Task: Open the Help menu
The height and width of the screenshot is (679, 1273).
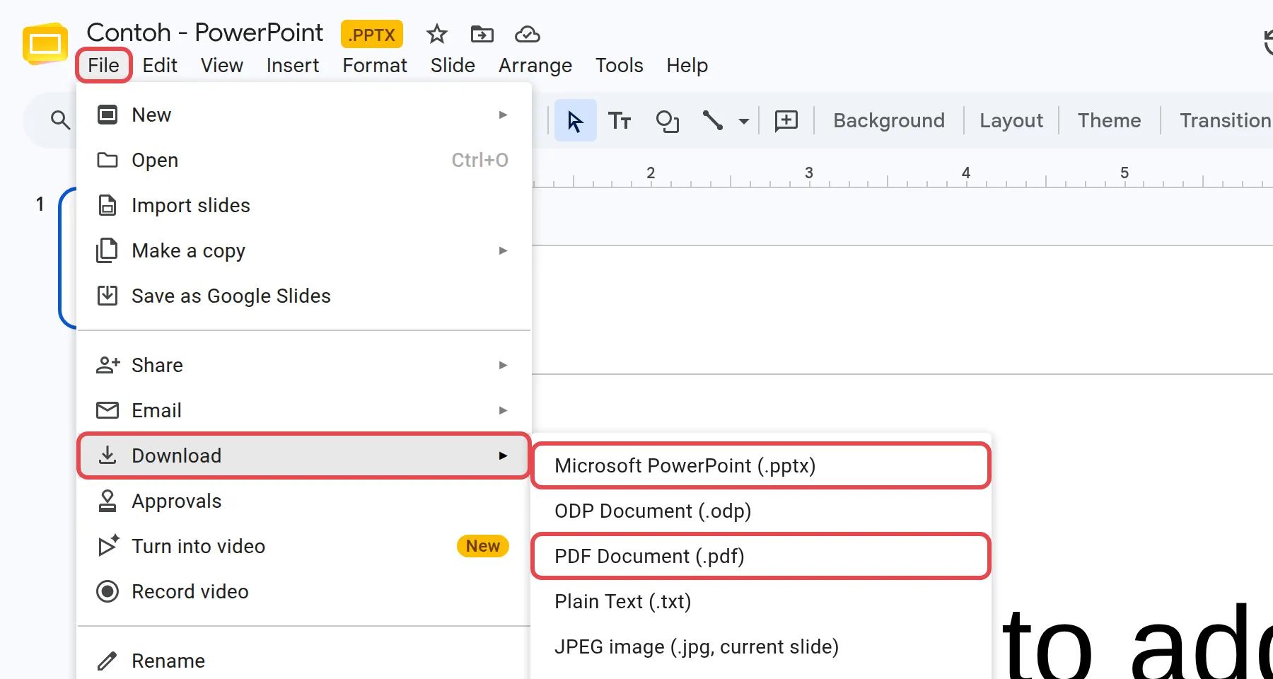Action: pos(687,65)
